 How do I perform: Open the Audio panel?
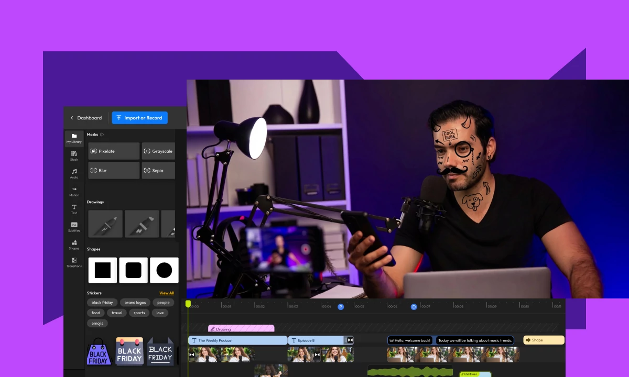coord(74,174)
